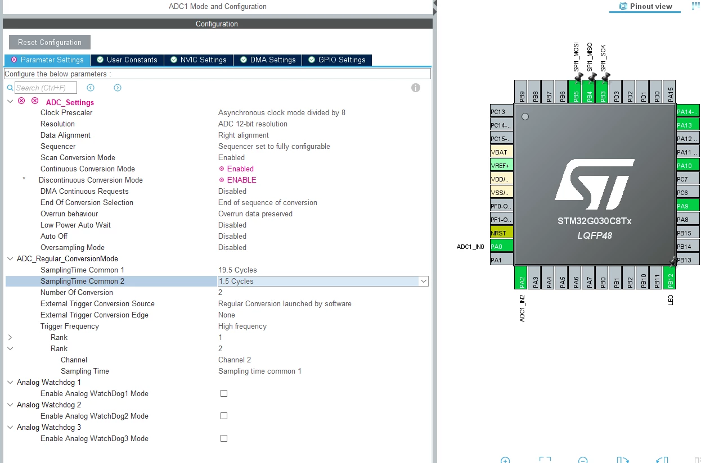Switch to the DMA Settings tab
The height and width of the screenshot is (463, 701).
pyautogui.click(x=268, y=60)
